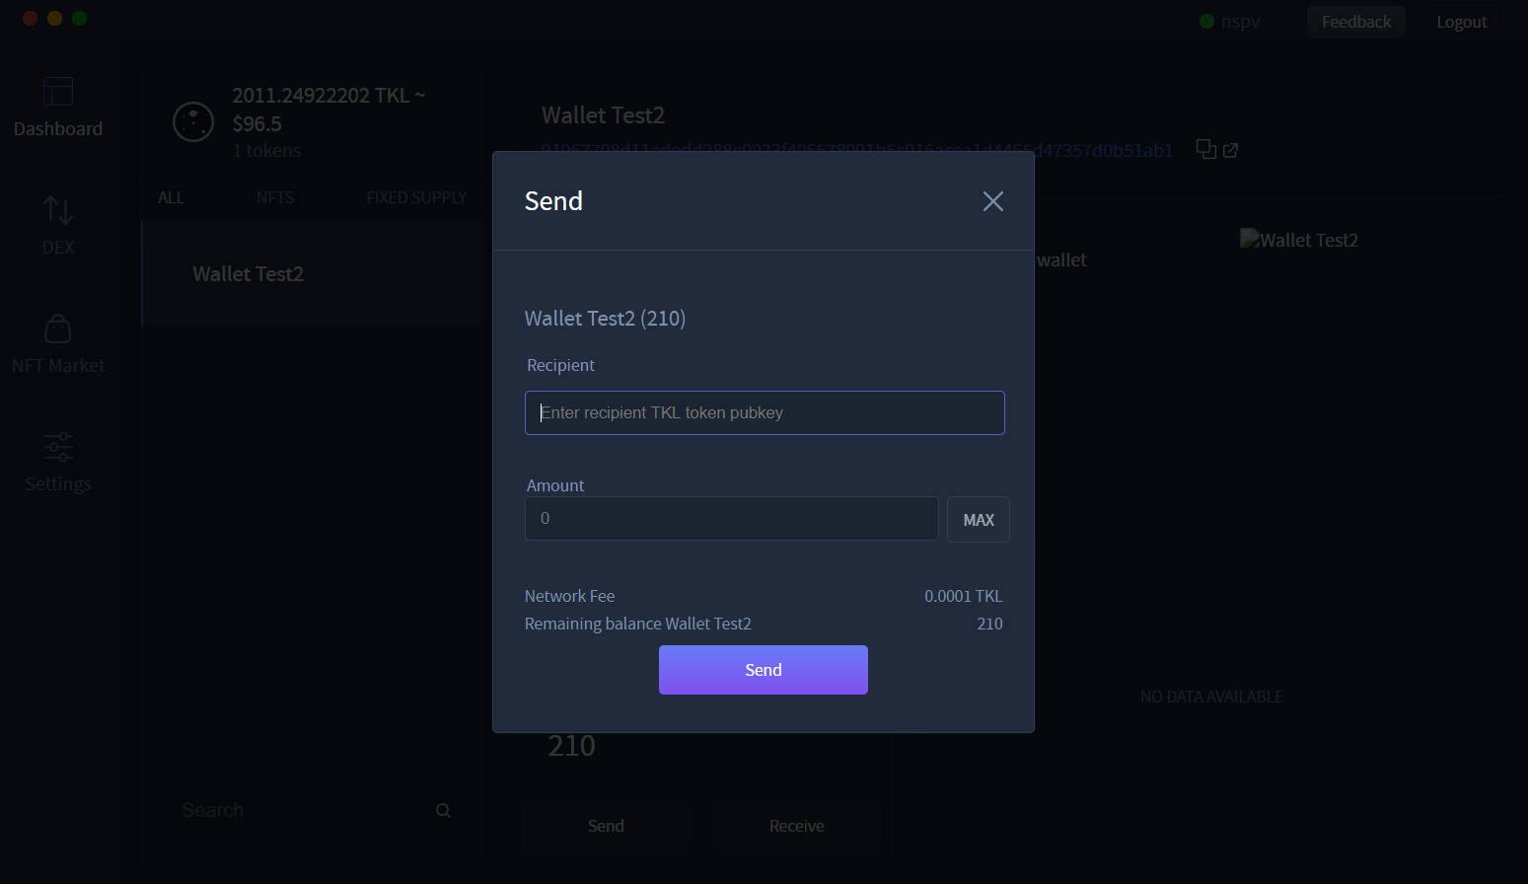1528x884 pixels.
Task: Click the 1 tokens count text
Action: point(266,151)
